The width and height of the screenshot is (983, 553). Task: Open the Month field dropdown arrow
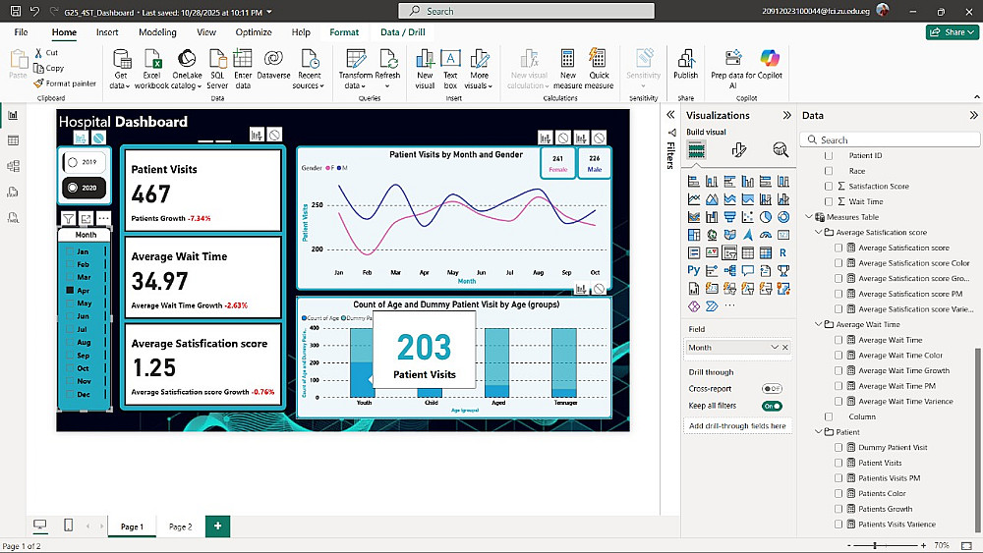coord(775,348)
